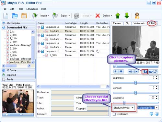Open the Tools menu
162x122 pixels.
[x=20, y=9]
